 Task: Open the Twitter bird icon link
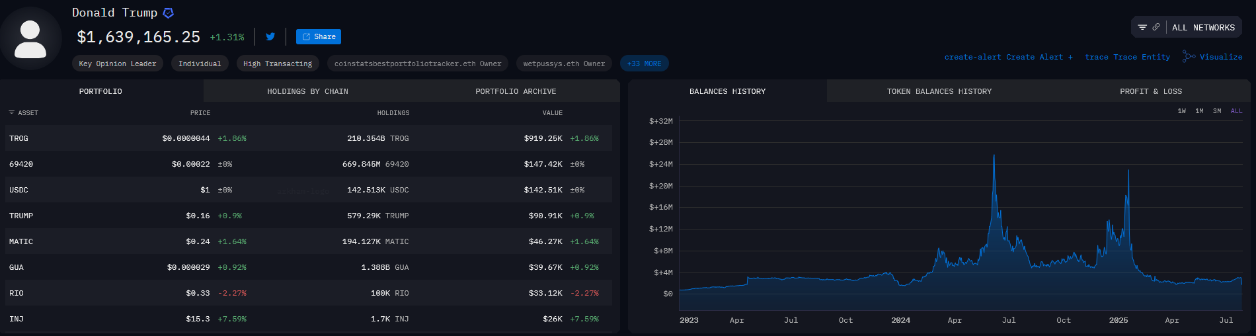coord(270,36)
